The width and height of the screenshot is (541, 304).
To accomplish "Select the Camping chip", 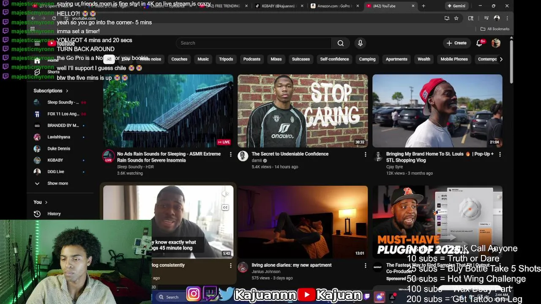I will [367, 59].
